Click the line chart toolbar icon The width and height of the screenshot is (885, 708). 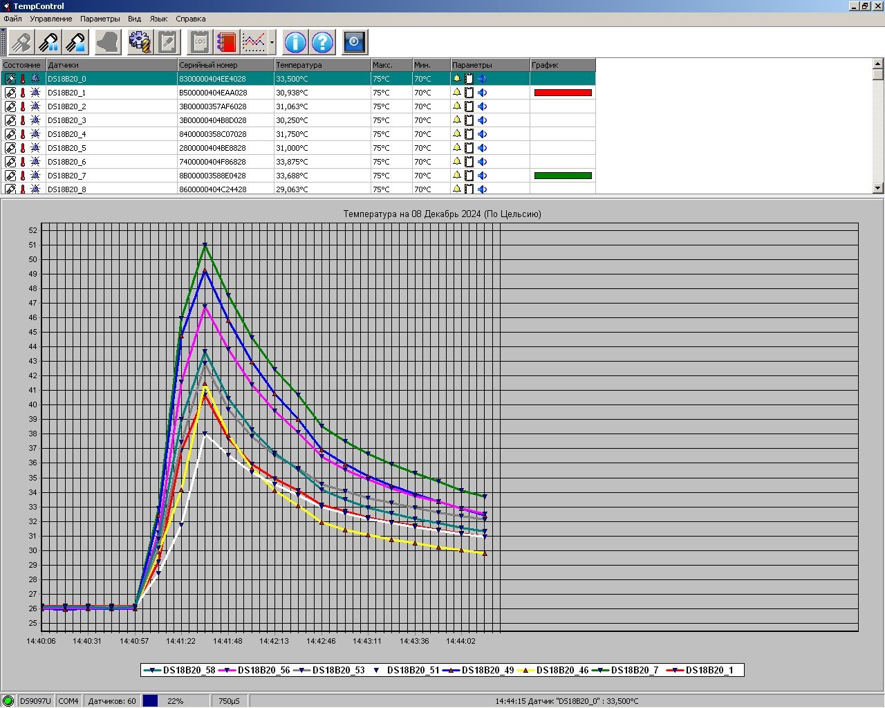pyautogui.click(x=254, y=42)
